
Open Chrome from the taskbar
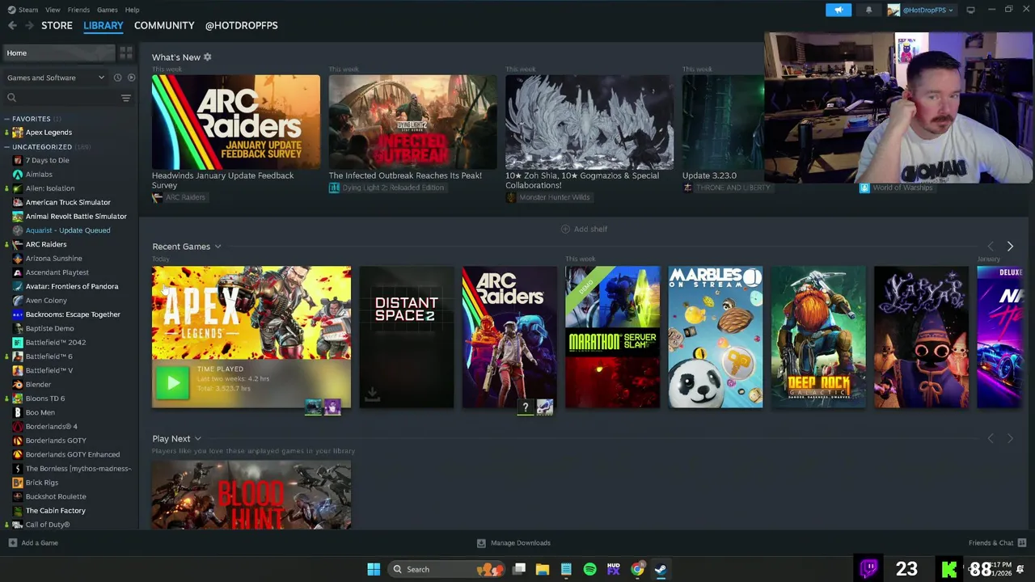[637, 569]
